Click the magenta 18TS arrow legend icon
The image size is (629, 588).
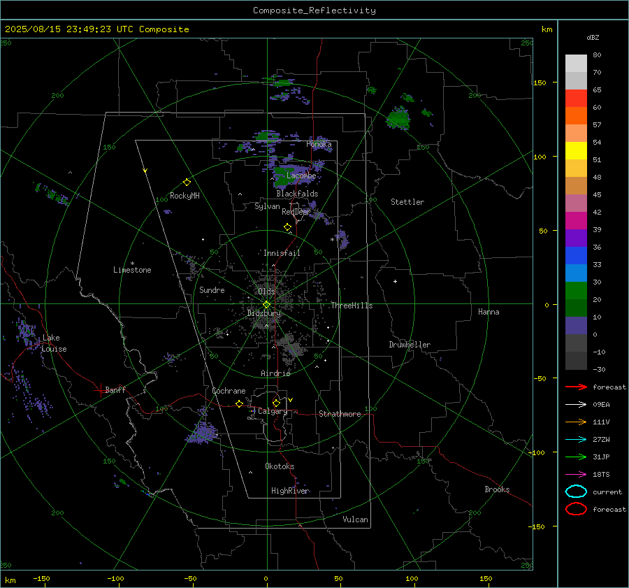point(576,475)
